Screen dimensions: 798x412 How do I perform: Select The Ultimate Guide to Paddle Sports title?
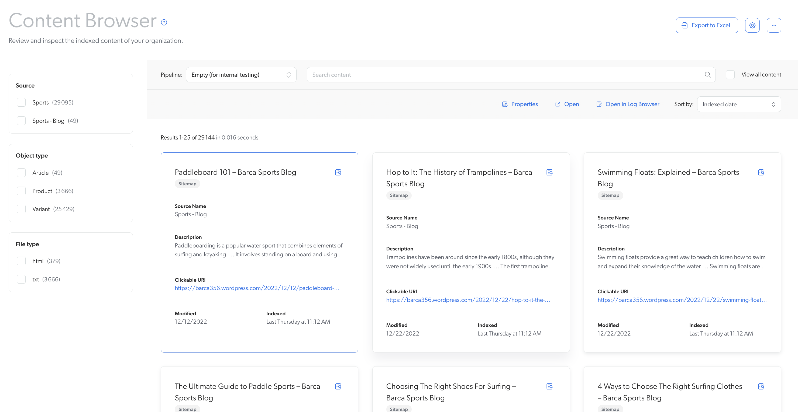(x=247, y=392)
